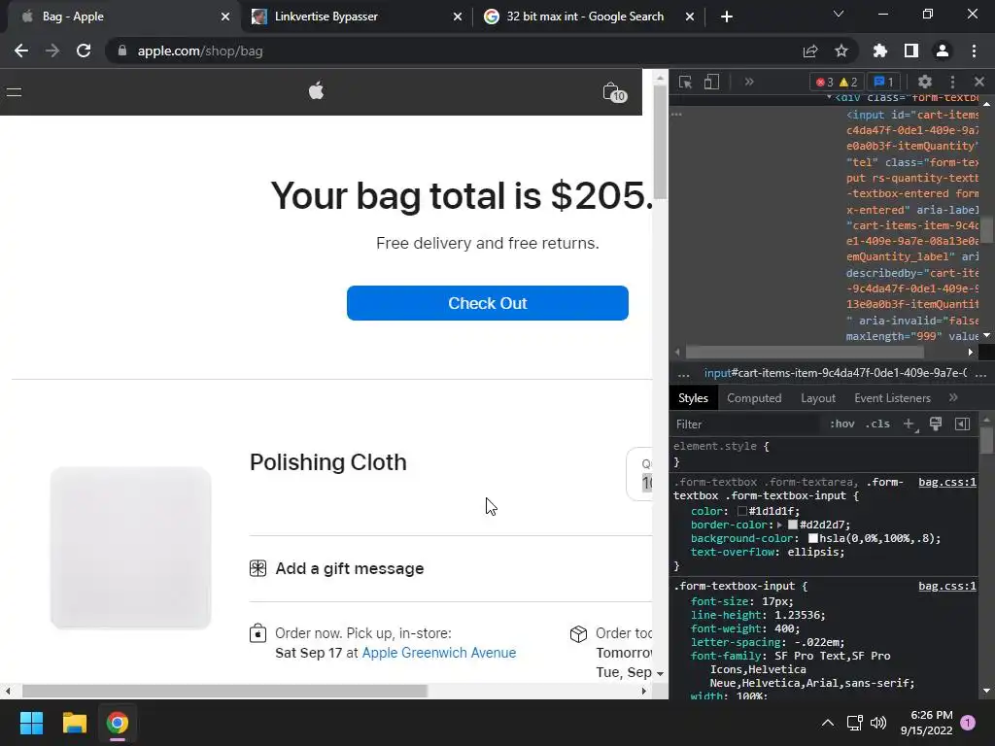This screenshot has height=746, width=995.
Task: Open the color #1d1d1f swatch
Action: point(741,511)
